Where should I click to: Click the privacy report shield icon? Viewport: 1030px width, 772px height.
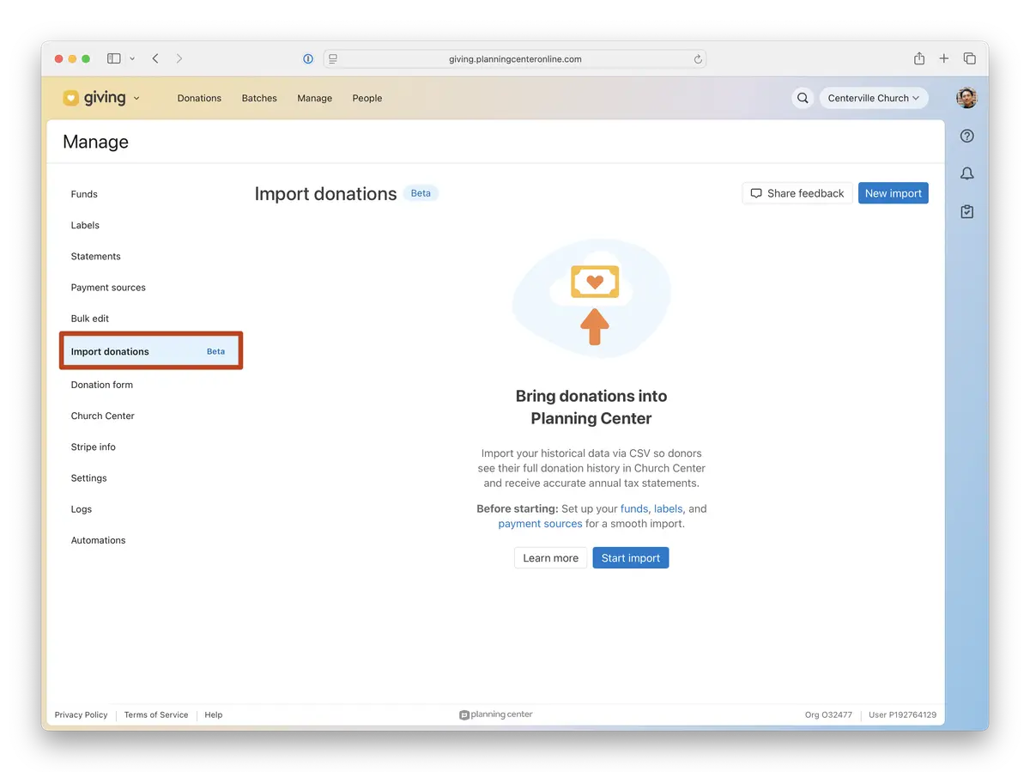(308, 59)
